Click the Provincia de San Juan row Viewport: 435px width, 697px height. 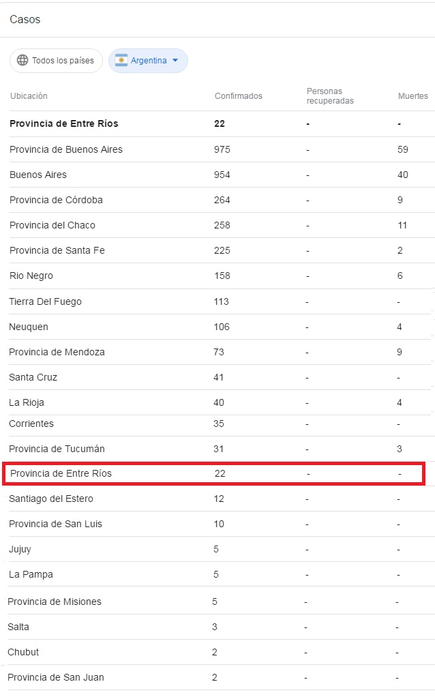[x=56, y=677]
